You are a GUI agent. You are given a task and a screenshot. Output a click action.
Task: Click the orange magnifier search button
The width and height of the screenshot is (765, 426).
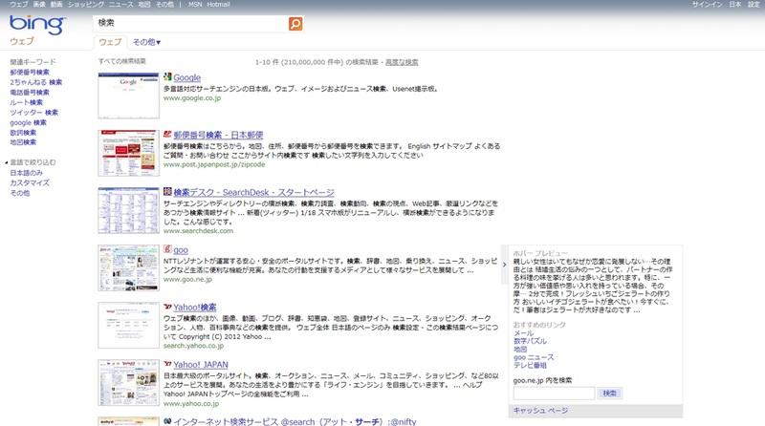[295, 23]
